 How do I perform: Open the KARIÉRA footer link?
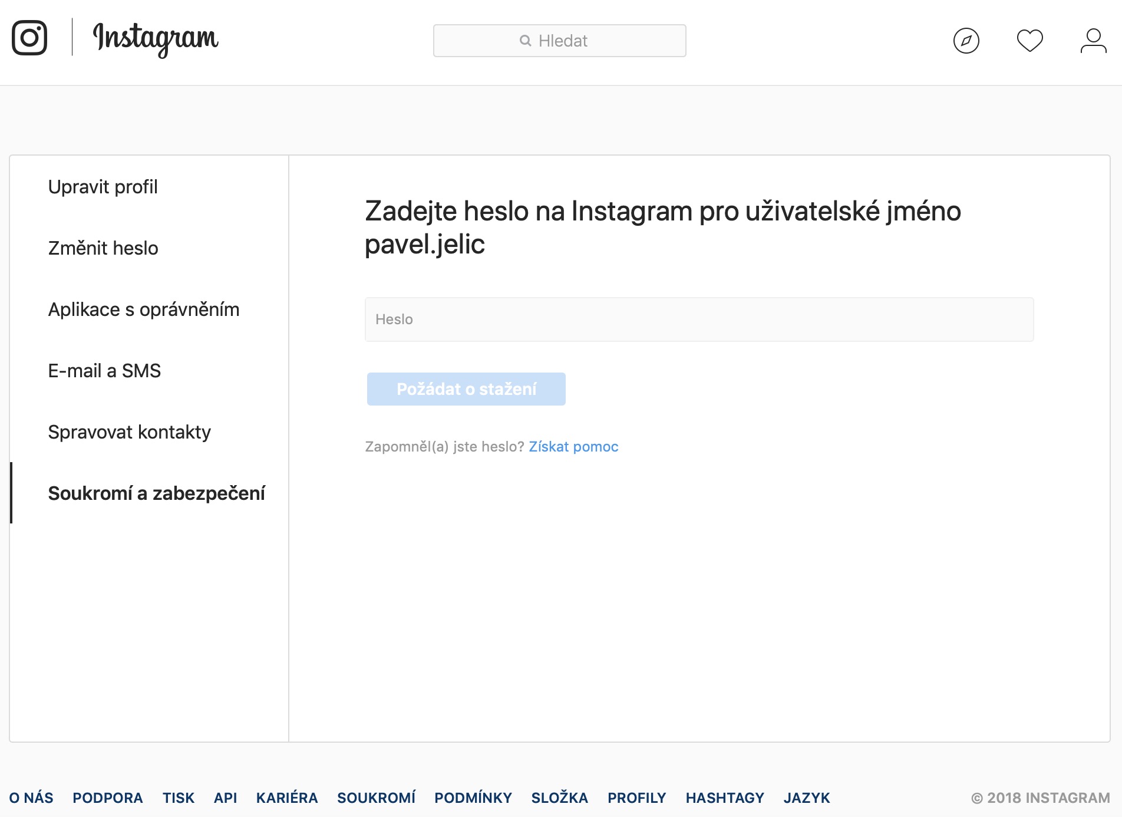pyautogui.click(x=287, y=798)
